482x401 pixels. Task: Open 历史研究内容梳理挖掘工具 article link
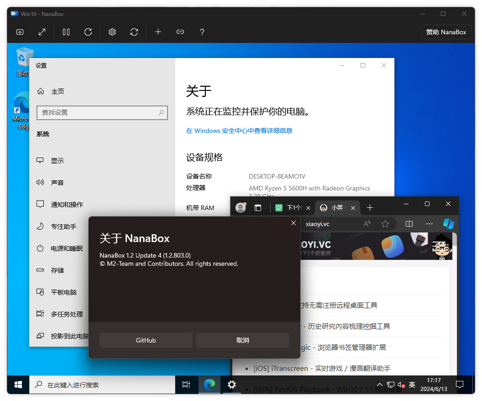click(x=349, y=326)
